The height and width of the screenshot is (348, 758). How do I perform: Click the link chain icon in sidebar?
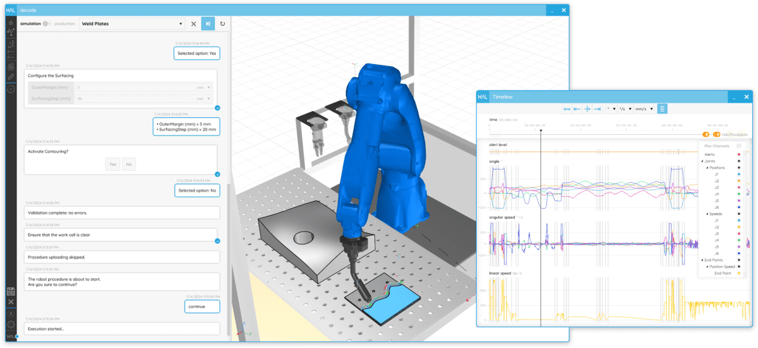point(11,77)
